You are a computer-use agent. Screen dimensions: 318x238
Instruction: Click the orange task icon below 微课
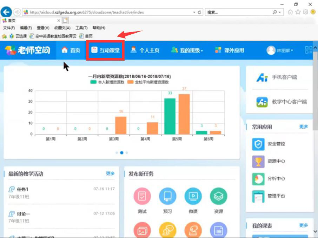tap(193, 230)
